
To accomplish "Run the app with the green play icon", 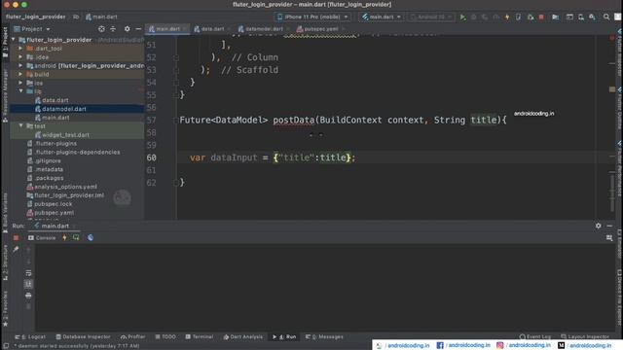I will (x=462, y=17).
